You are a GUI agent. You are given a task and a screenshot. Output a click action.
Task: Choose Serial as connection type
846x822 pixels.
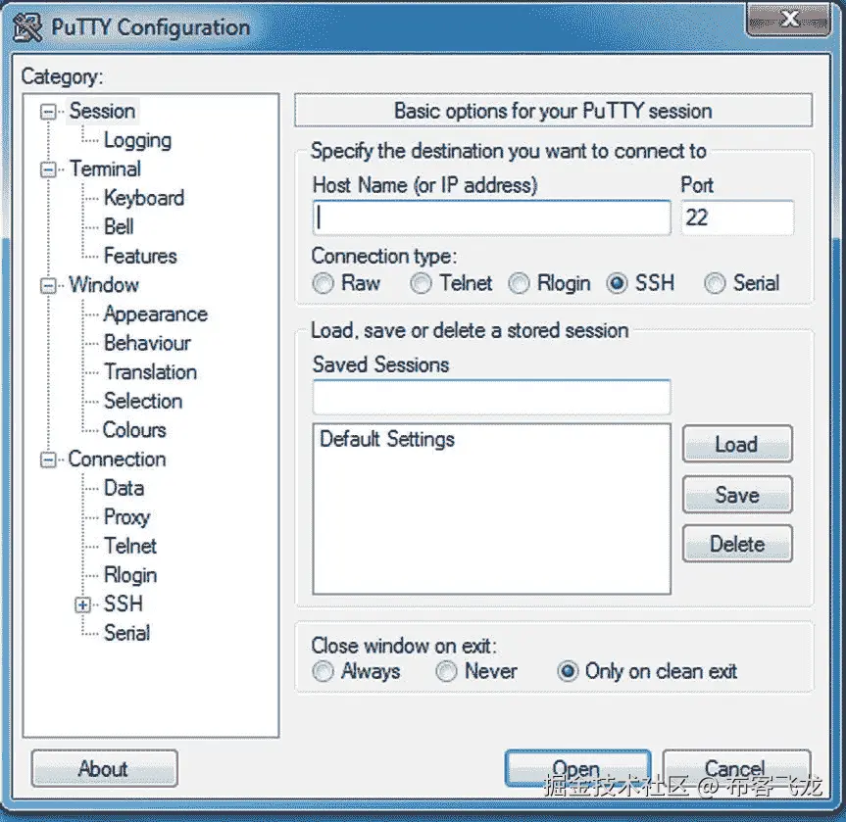715,283
